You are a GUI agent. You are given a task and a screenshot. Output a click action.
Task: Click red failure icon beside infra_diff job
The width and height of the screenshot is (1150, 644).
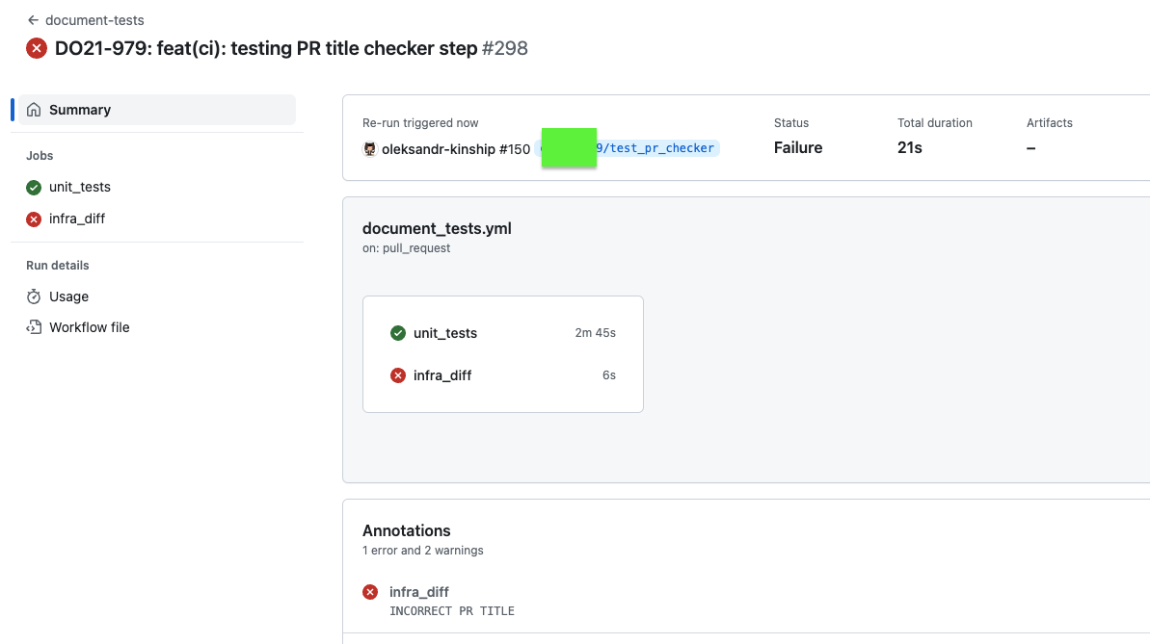[x=34, y=219]
